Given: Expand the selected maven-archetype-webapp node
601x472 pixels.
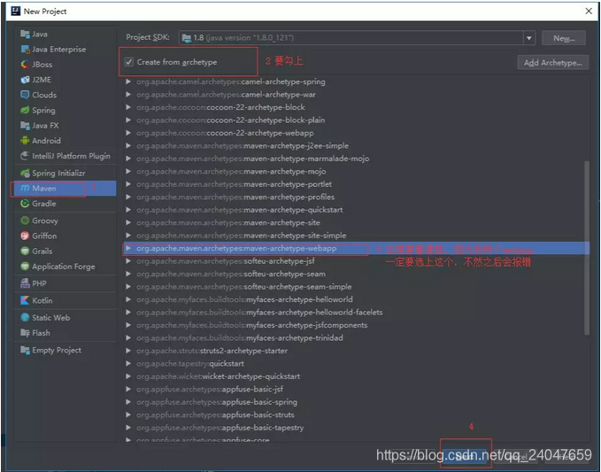Looking at the screenshot, I should tap(128, 249).
